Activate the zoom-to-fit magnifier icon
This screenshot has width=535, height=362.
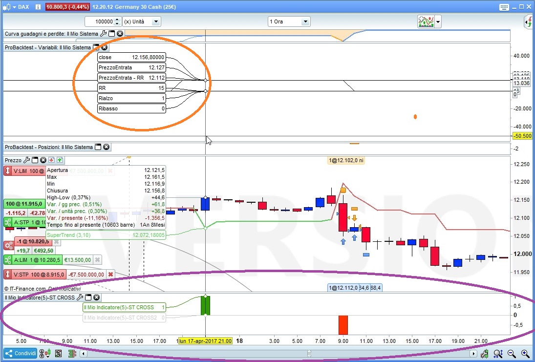tap(498, 354)
